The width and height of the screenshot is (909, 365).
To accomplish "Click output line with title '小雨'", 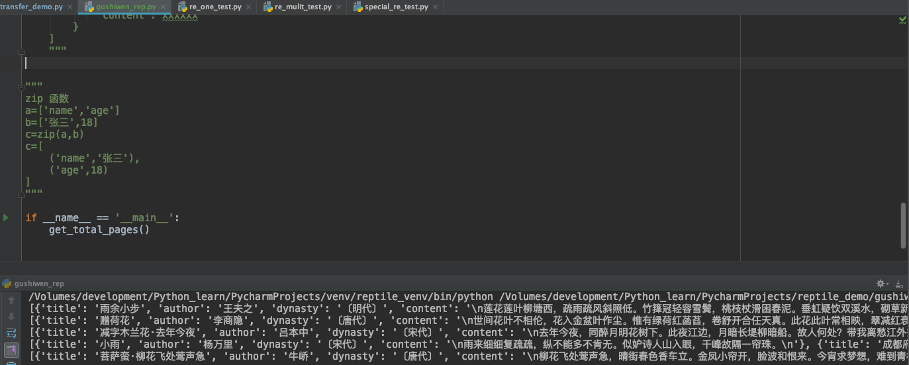I will 468,344.
